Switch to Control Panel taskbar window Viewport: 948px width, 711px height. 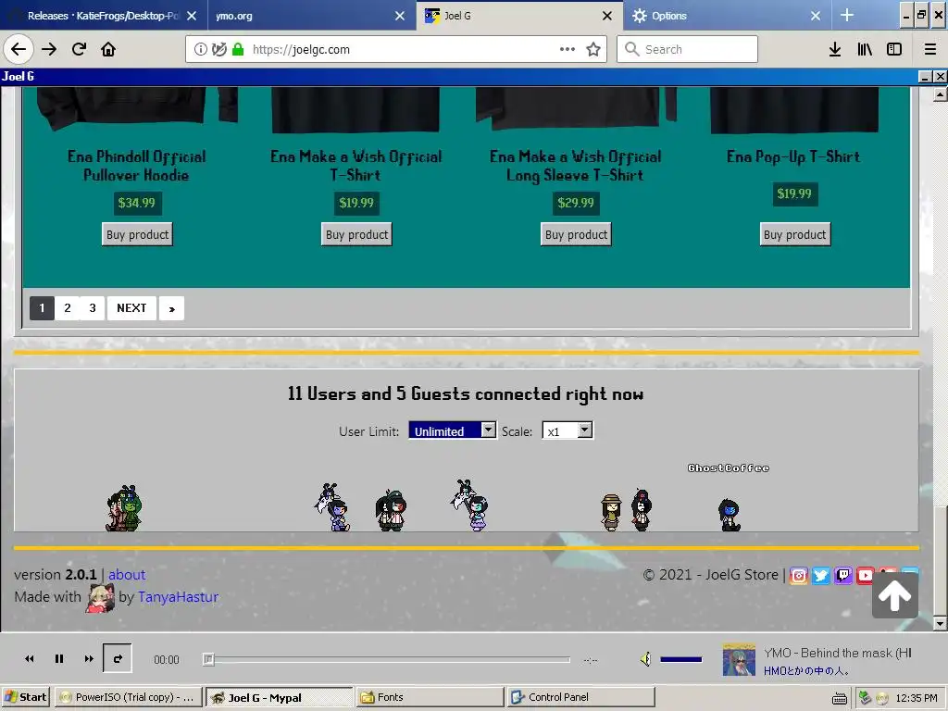[581, 697]
